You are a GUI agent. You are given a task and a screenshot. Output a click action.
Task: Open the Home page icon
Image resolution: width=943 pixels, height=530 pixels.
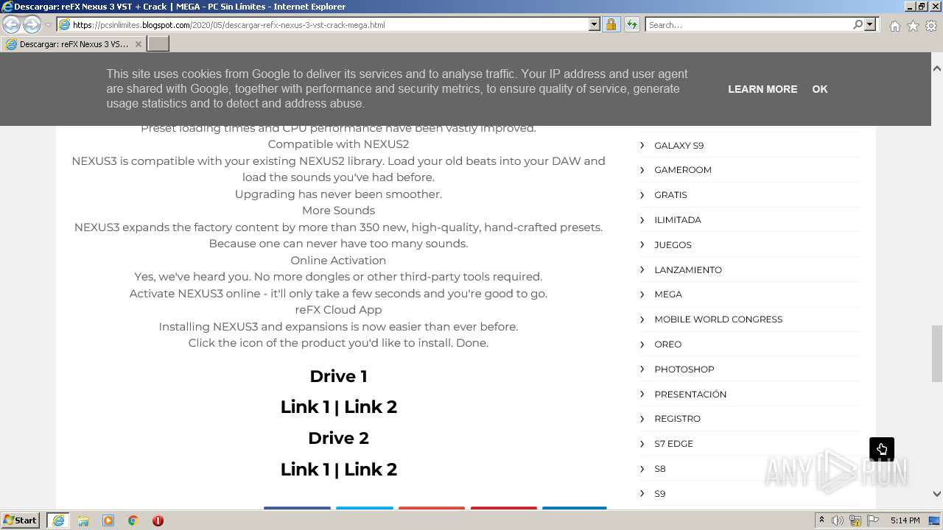pyautogui.click(x=894, y=26)
